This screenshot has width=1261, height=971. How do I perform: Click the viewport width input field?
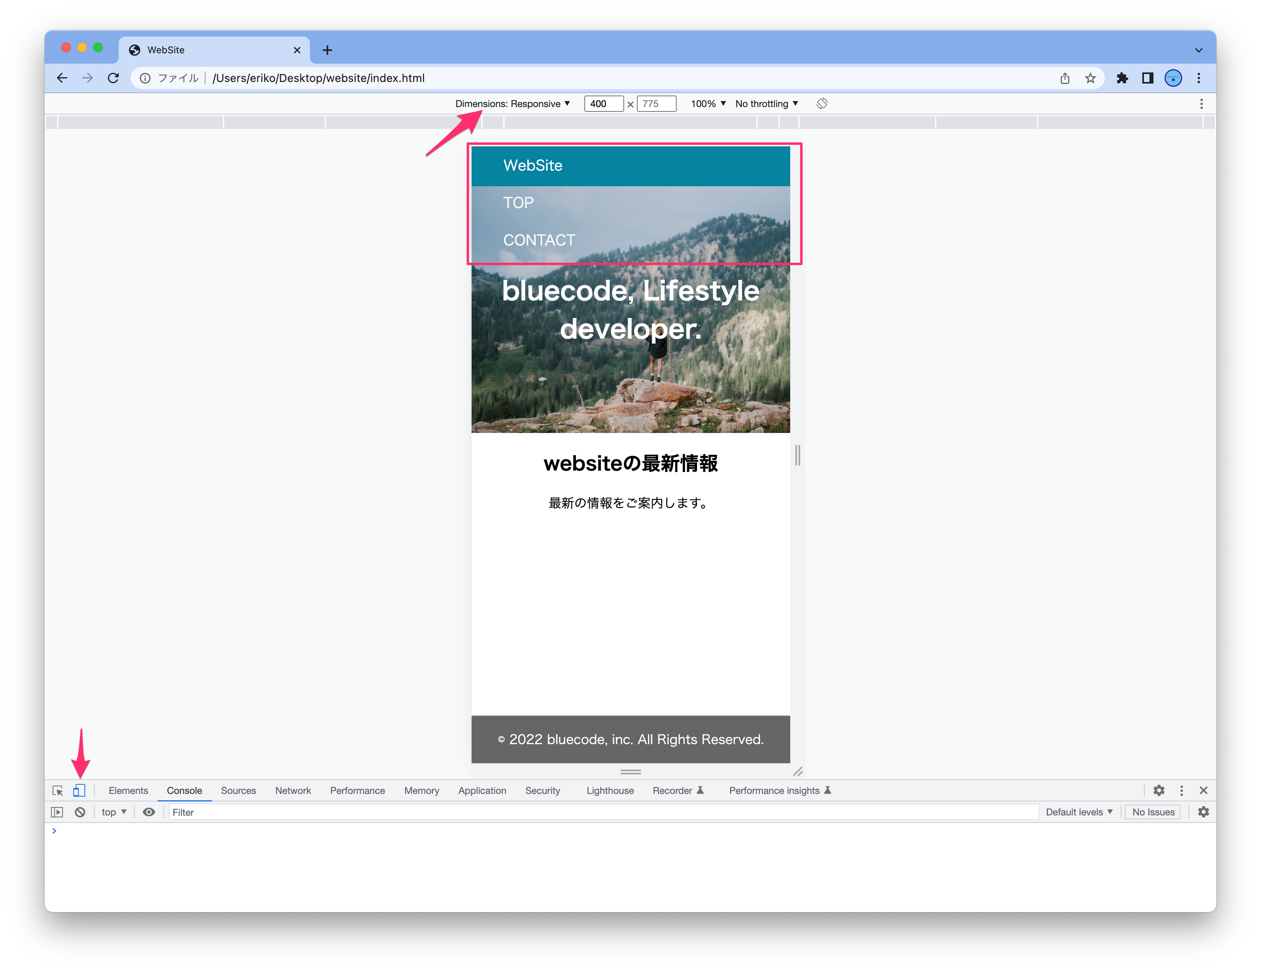pos(603,104)
